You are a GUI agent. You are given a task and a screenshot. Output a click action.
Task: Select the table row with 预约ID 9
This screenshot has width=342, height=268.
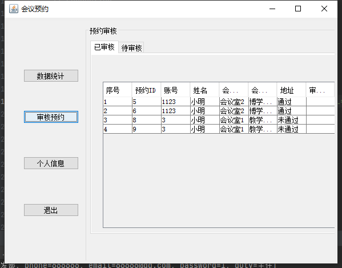click(219, 129)
